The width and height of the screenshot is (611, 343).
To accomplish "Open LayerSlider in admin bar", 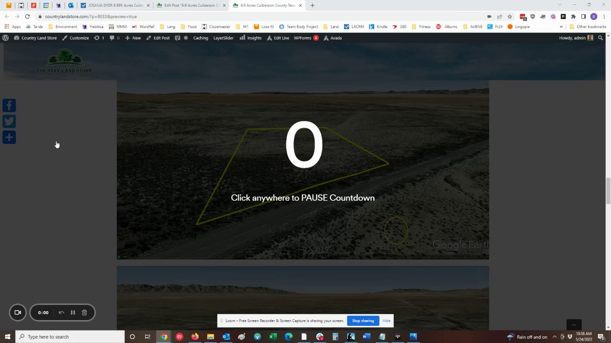I will pos(223,38).
